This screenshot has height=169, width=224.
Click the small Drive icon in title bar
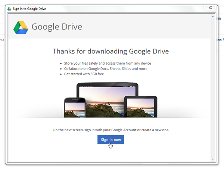pyautogui.click(x=9, y=9)
